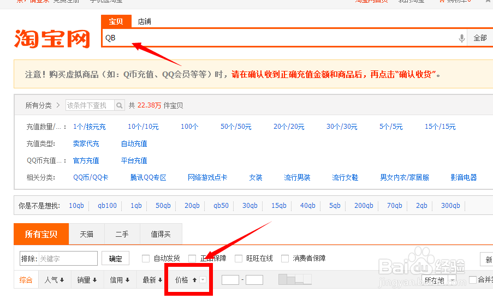The width and height of the screenshot is (493, 299).
Task: Open 影音电器 category
Action: pos(464,177)
